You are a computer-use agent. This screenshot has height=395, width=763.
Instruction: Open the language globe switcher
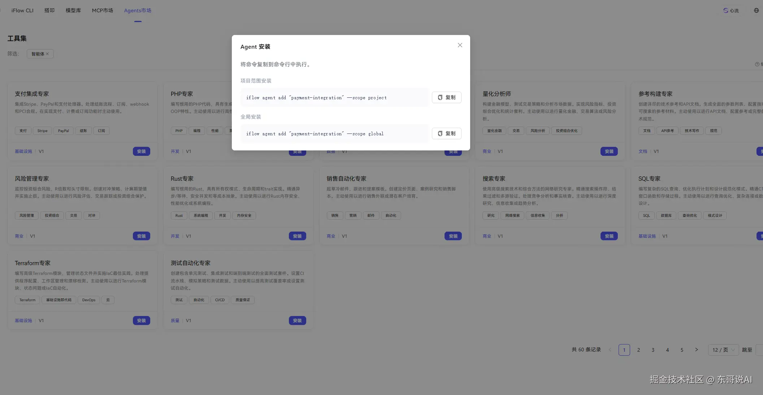point(756,10)
